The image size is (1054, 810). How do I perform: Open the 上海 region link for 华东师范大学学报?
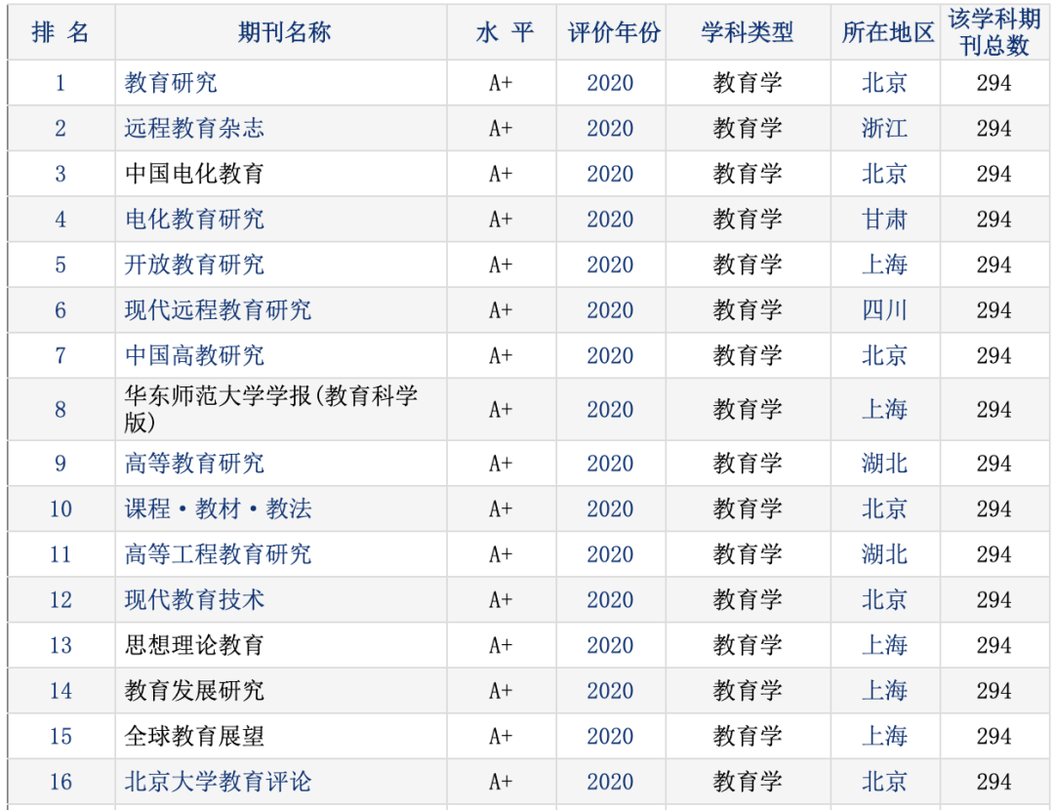[884, 409]
